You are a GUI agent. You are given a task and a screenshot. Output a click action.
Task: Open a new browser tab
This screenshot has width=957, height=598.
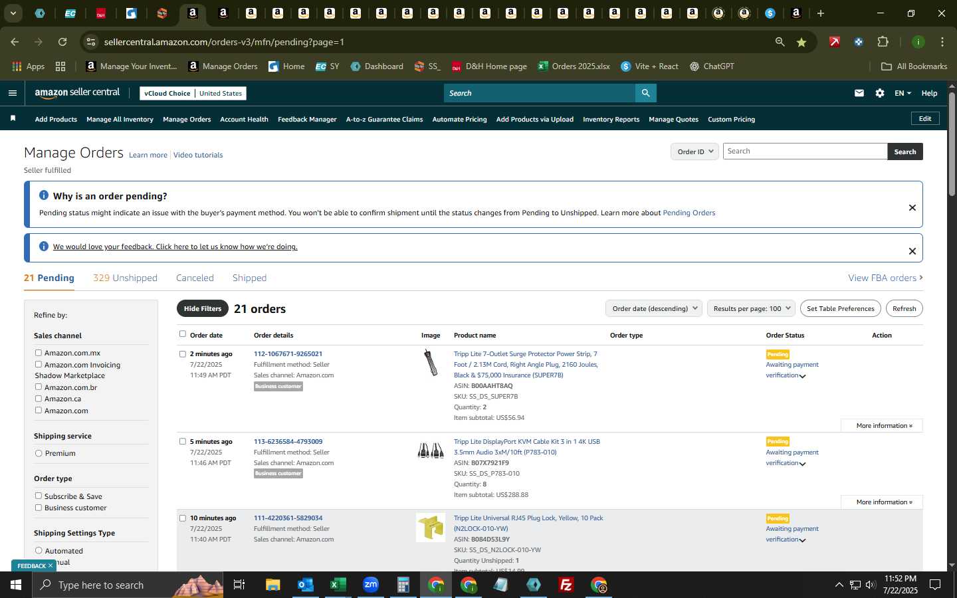point(821,13)
